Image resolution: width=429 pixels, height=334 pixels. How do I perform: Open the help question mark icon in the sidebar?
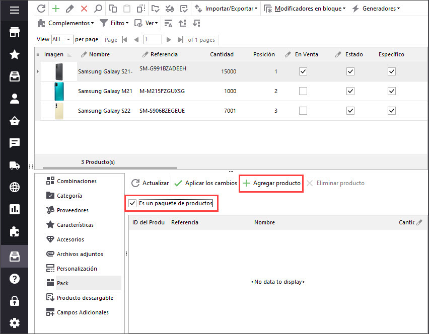click(x=15, y=279)
